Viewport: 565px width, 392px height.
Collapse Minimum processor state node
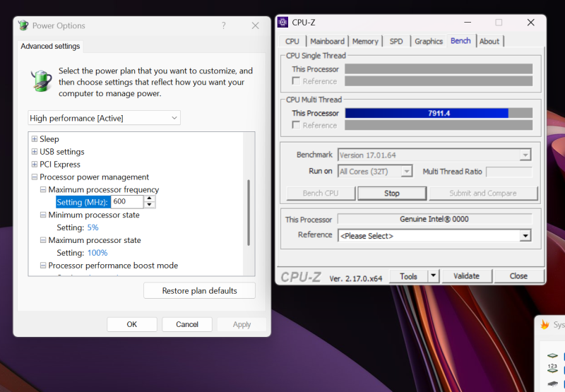click(x=43, y=215)
